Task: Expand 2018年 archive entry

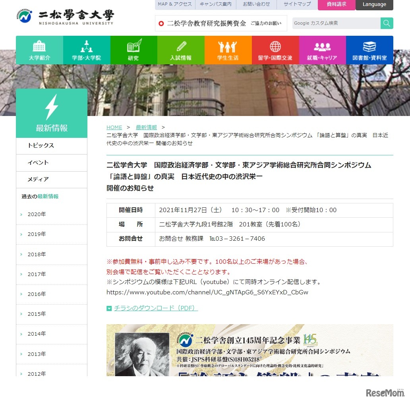Action: 52,254
